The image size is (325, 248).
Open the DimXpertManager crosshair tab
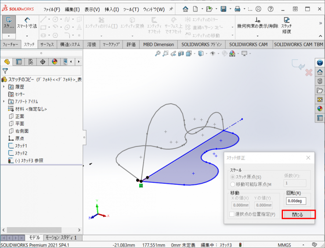[43, 62]
